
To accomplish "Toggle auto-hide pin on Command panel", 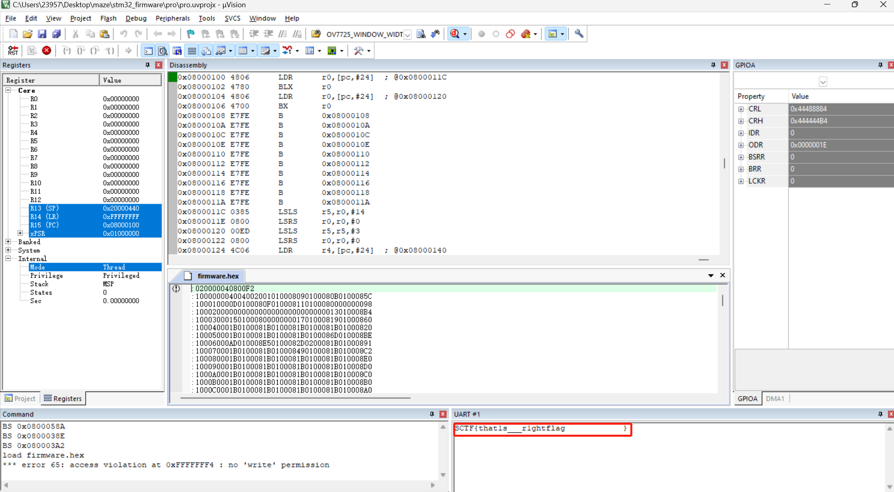I will 432,414.
